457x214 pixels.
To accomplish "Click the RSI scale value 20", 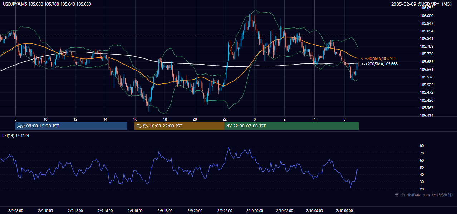I will (422, 189).
